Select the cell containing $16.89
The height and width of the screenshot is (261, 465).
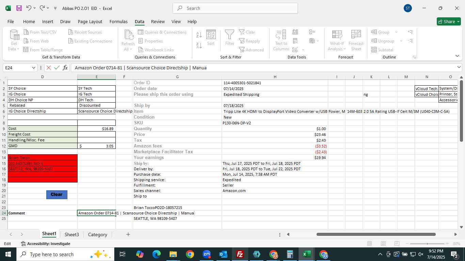coord(97,129)
